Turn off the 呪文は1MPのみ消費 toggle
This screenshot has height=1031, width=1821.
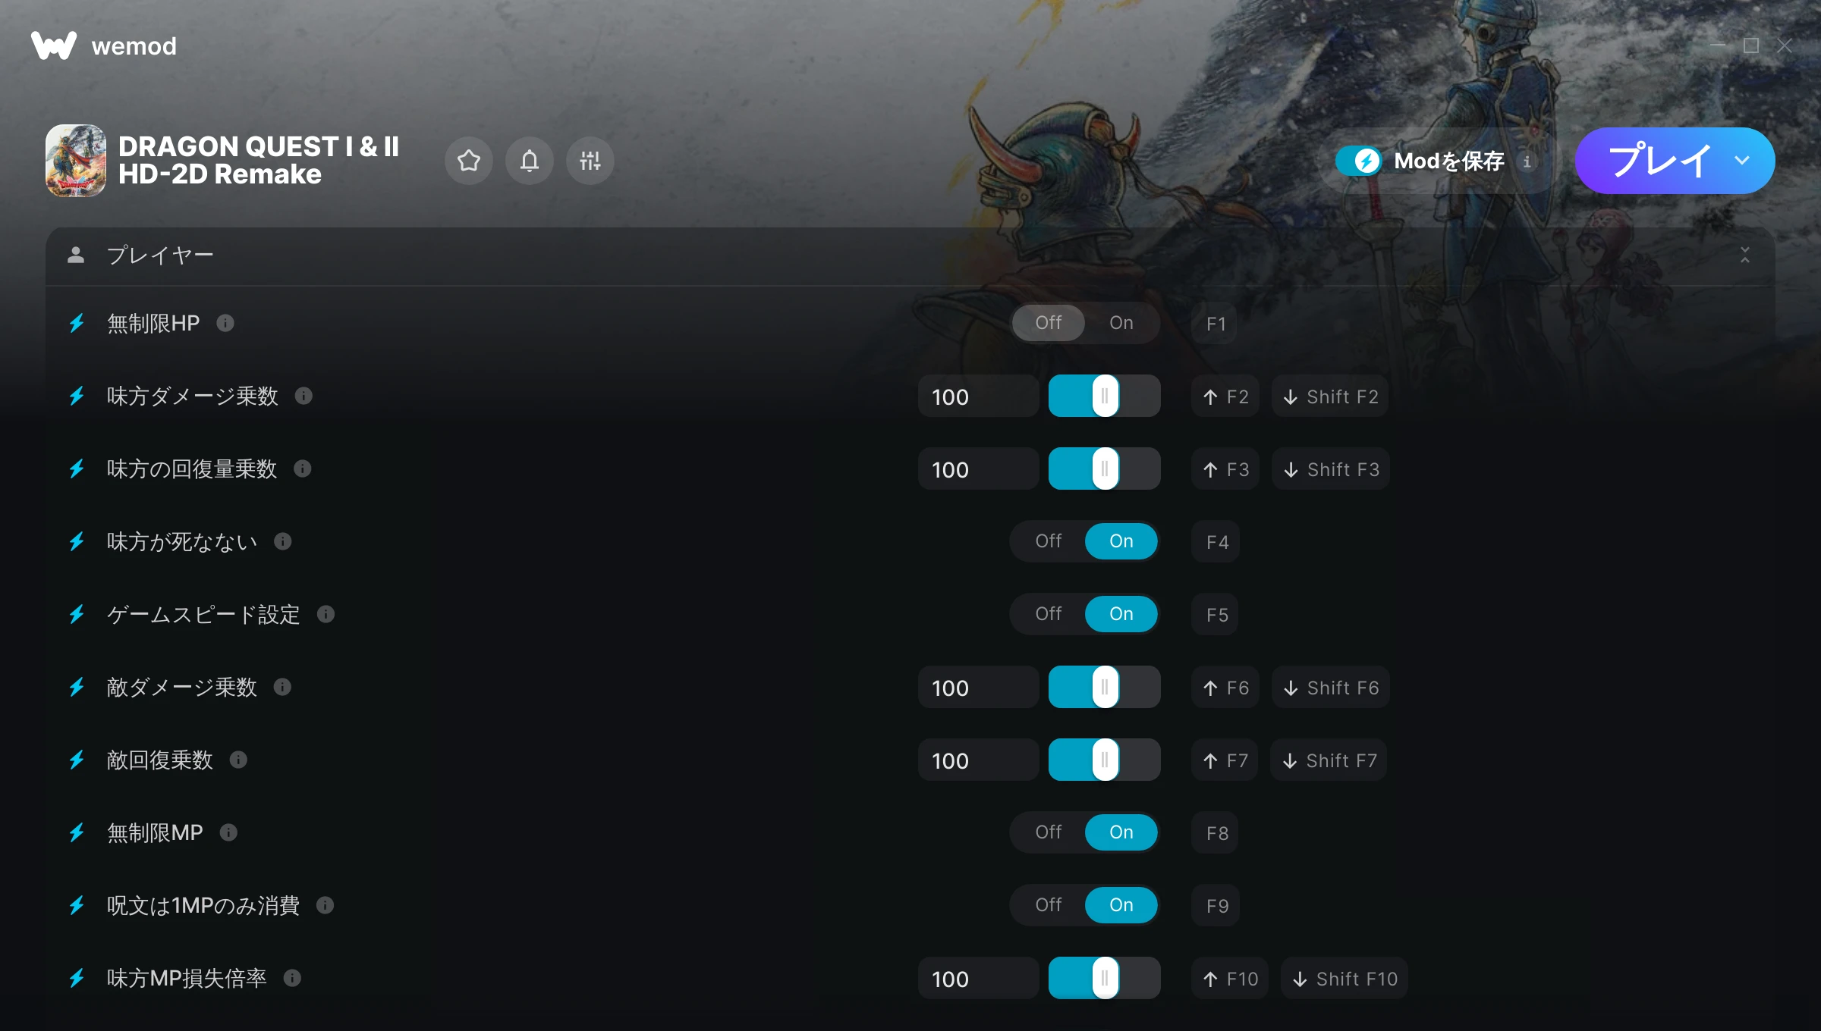pos(1049,905)
